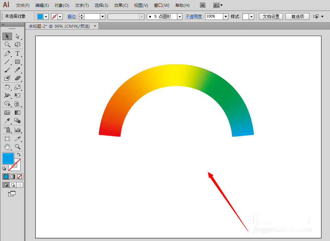Select the Zoom tool
The height and width of the screenshot is (241, 330).
tap(17, 147)
